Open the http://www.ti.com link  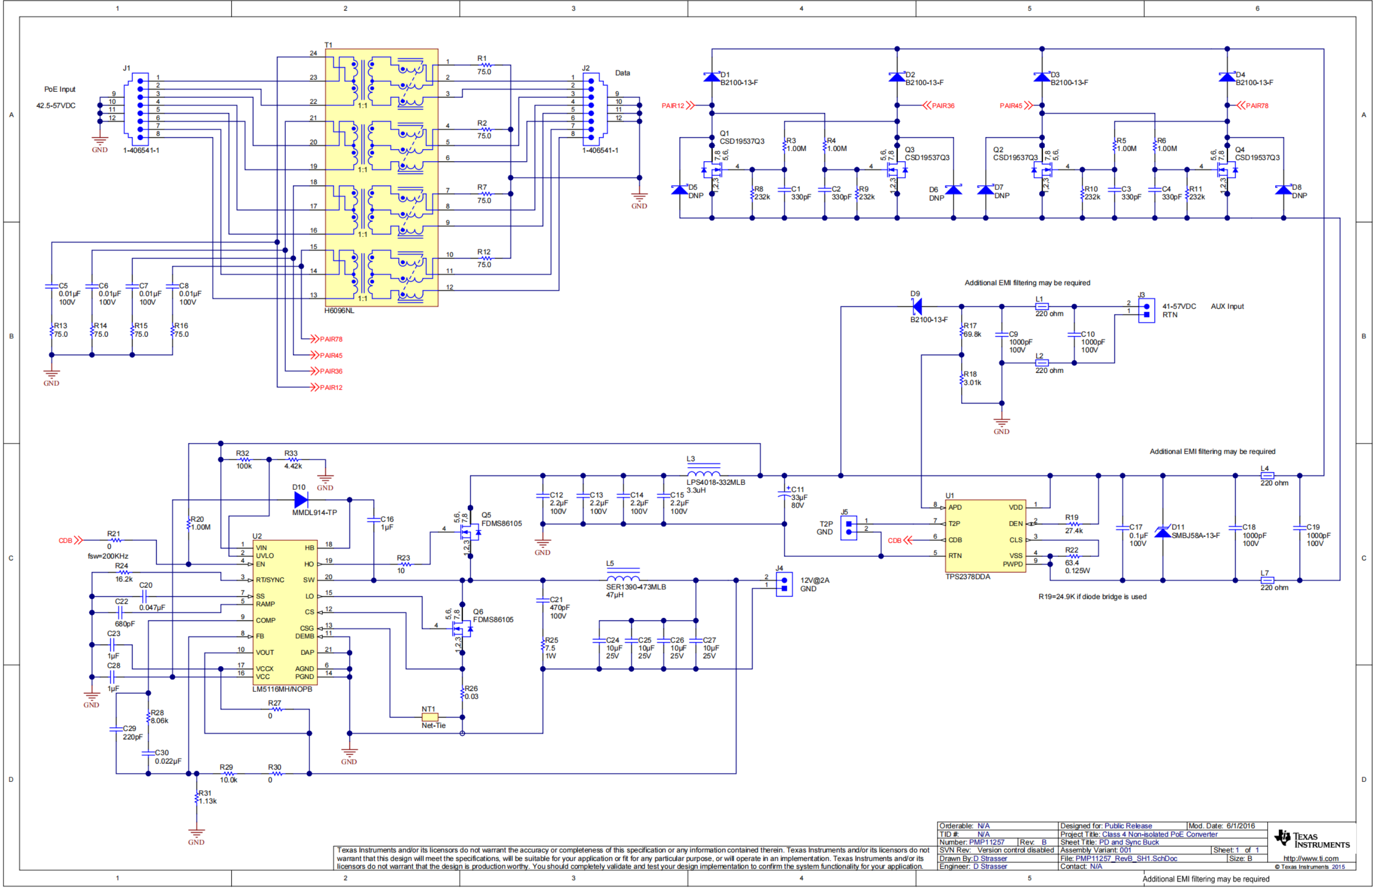[x=1310, y=858]
